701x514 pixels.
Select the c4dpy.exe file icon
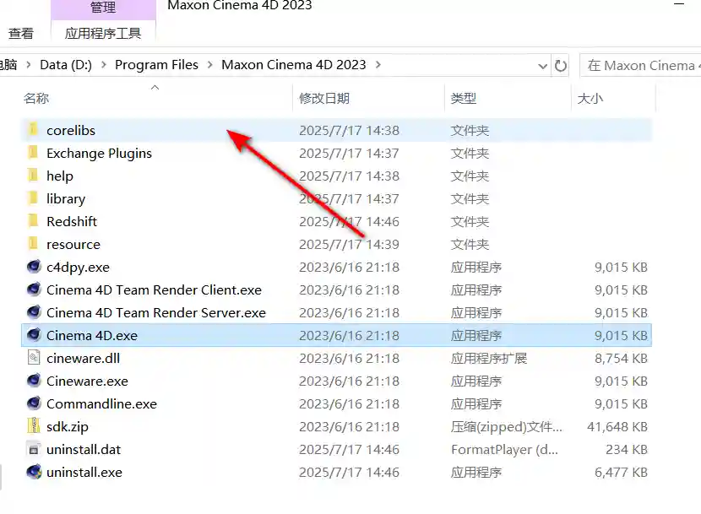[34, 267]
